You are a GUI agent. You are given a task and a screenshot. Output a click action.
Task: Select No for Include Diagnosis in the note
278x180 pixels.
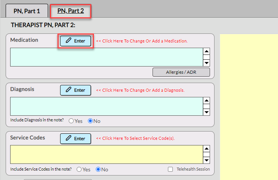pyautogui.click(x=91, y=121)
